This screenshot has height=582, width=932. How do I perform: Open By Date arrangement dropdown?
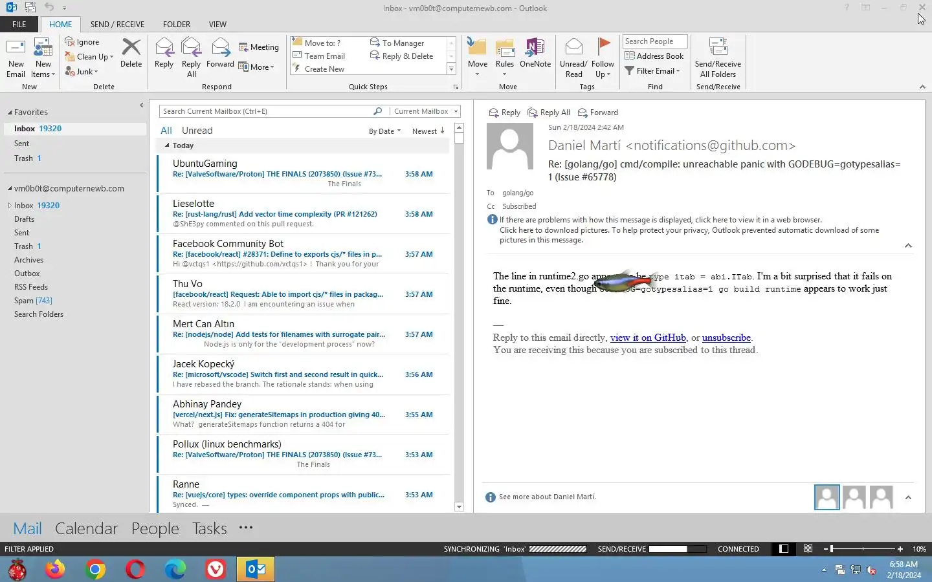point(384,131)
